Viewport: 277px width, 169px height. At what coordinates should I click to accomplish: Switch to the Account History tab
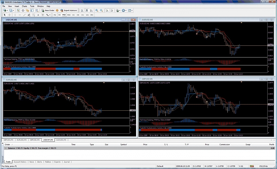coord(20,162)
